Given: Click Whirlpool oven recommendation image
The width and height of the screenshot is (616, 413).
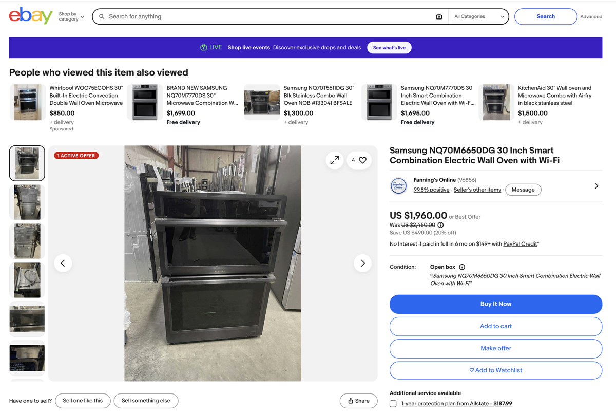Looking at the screenshot, I should click(x=28, y=102).
